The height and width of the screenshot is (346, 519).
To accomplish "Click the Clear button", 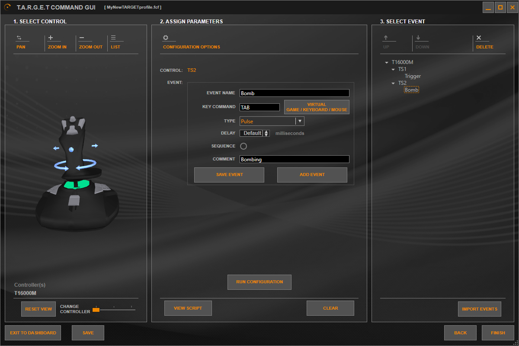I will coord(330,308).
